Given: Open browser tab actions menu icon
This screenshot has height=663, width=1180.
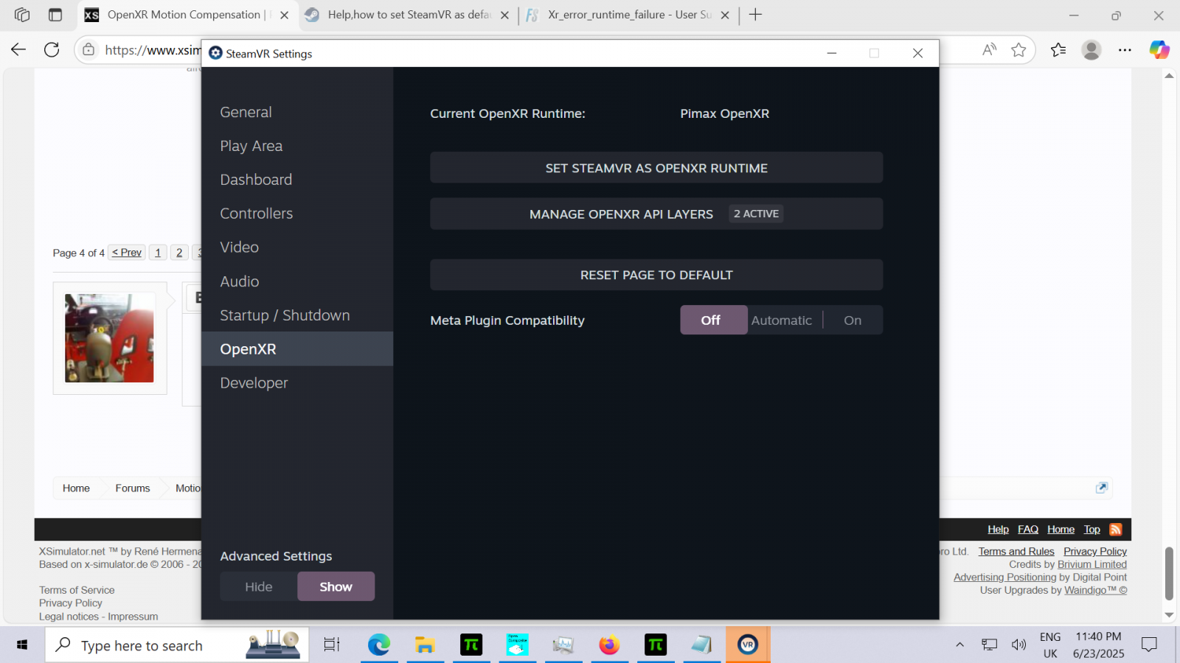Looking at the screenshot, I should [55, 15].
